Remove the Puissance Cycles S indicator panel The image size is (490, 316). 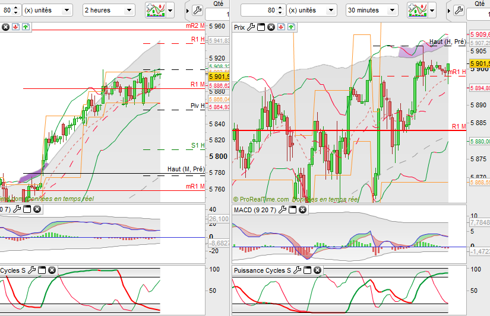click(x=317, y=270)
